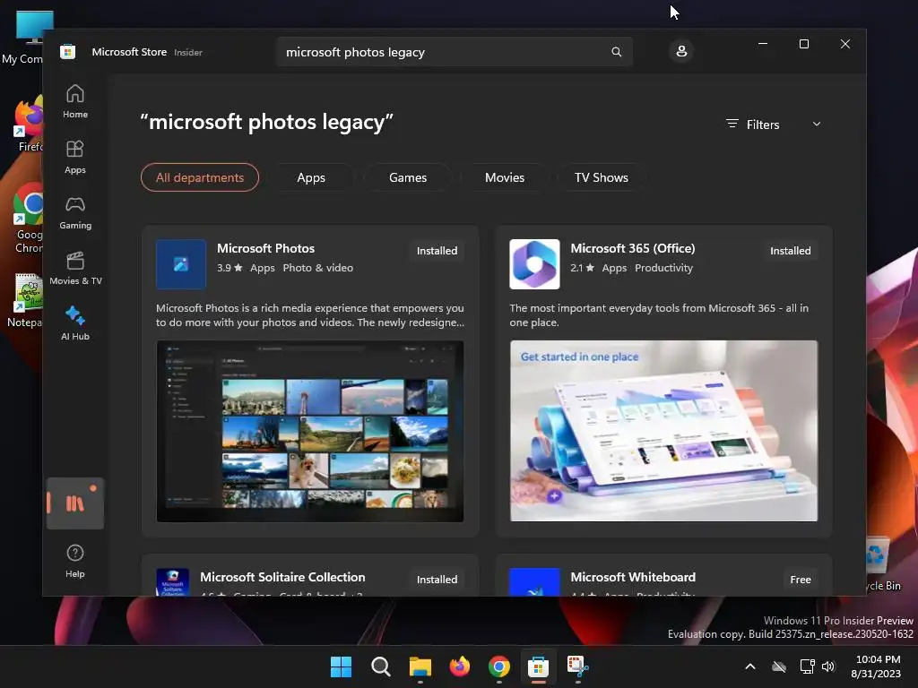Image resolution: width=918 pixels, height=688 pixels.
Task: Open the Microsoft 365 (Office) title link
Action: [633, 248]
